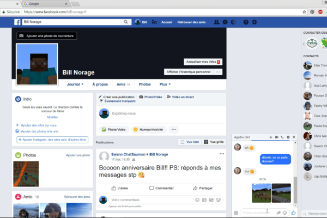Viewport: 327px width, 218px height.
Task: Click Ajouter Instagram, des sites web button
Action: (x=52, y=140)
